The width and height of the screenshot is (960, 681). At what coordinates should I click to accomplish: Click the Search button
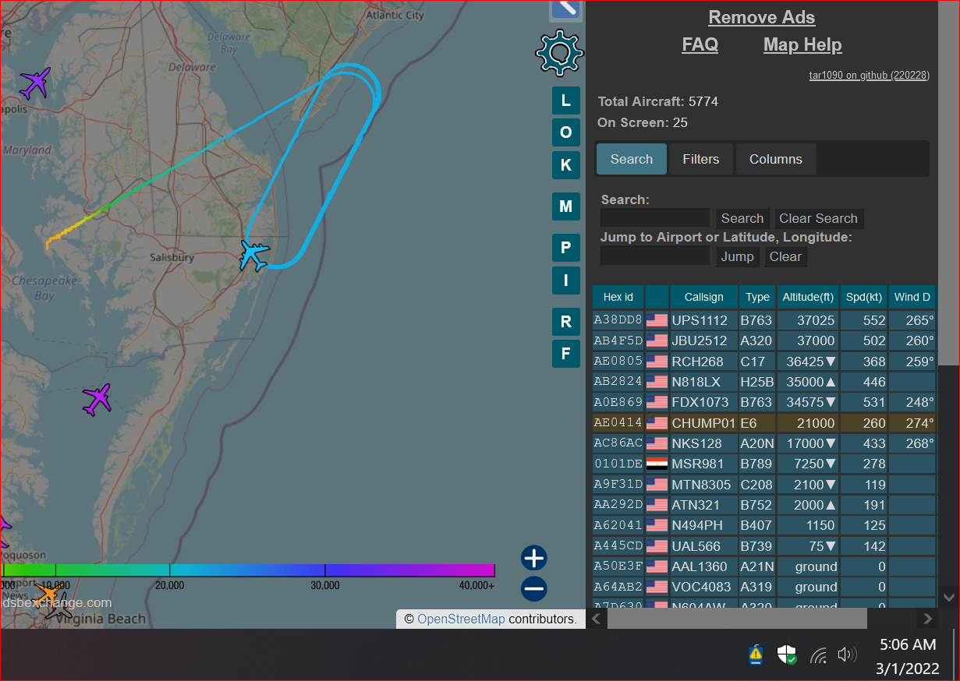(742, 218)
